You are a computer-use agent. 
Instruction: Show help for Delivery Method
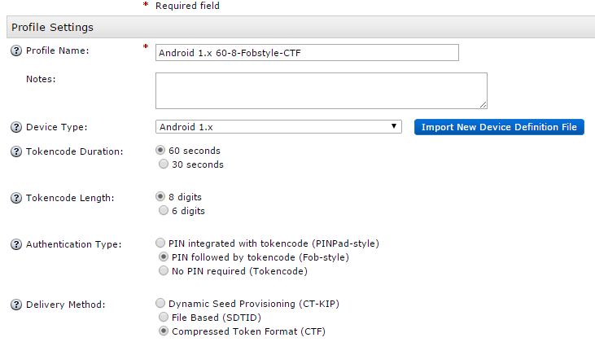[x=15, y=305]
